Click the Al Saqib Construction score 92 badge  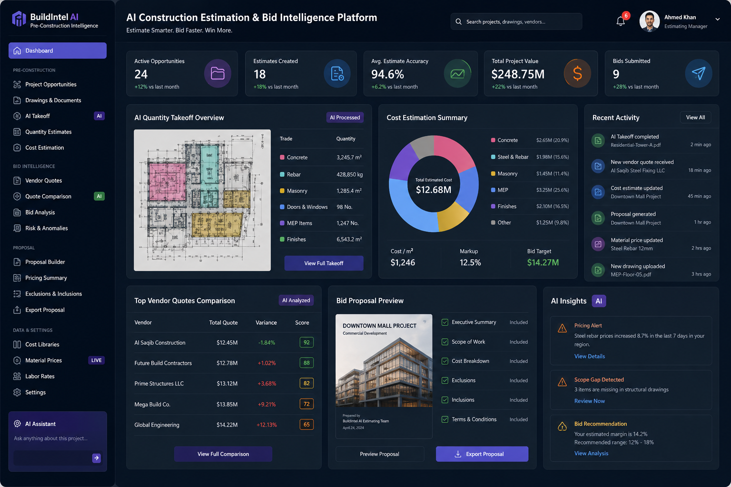tap(306, 342)
